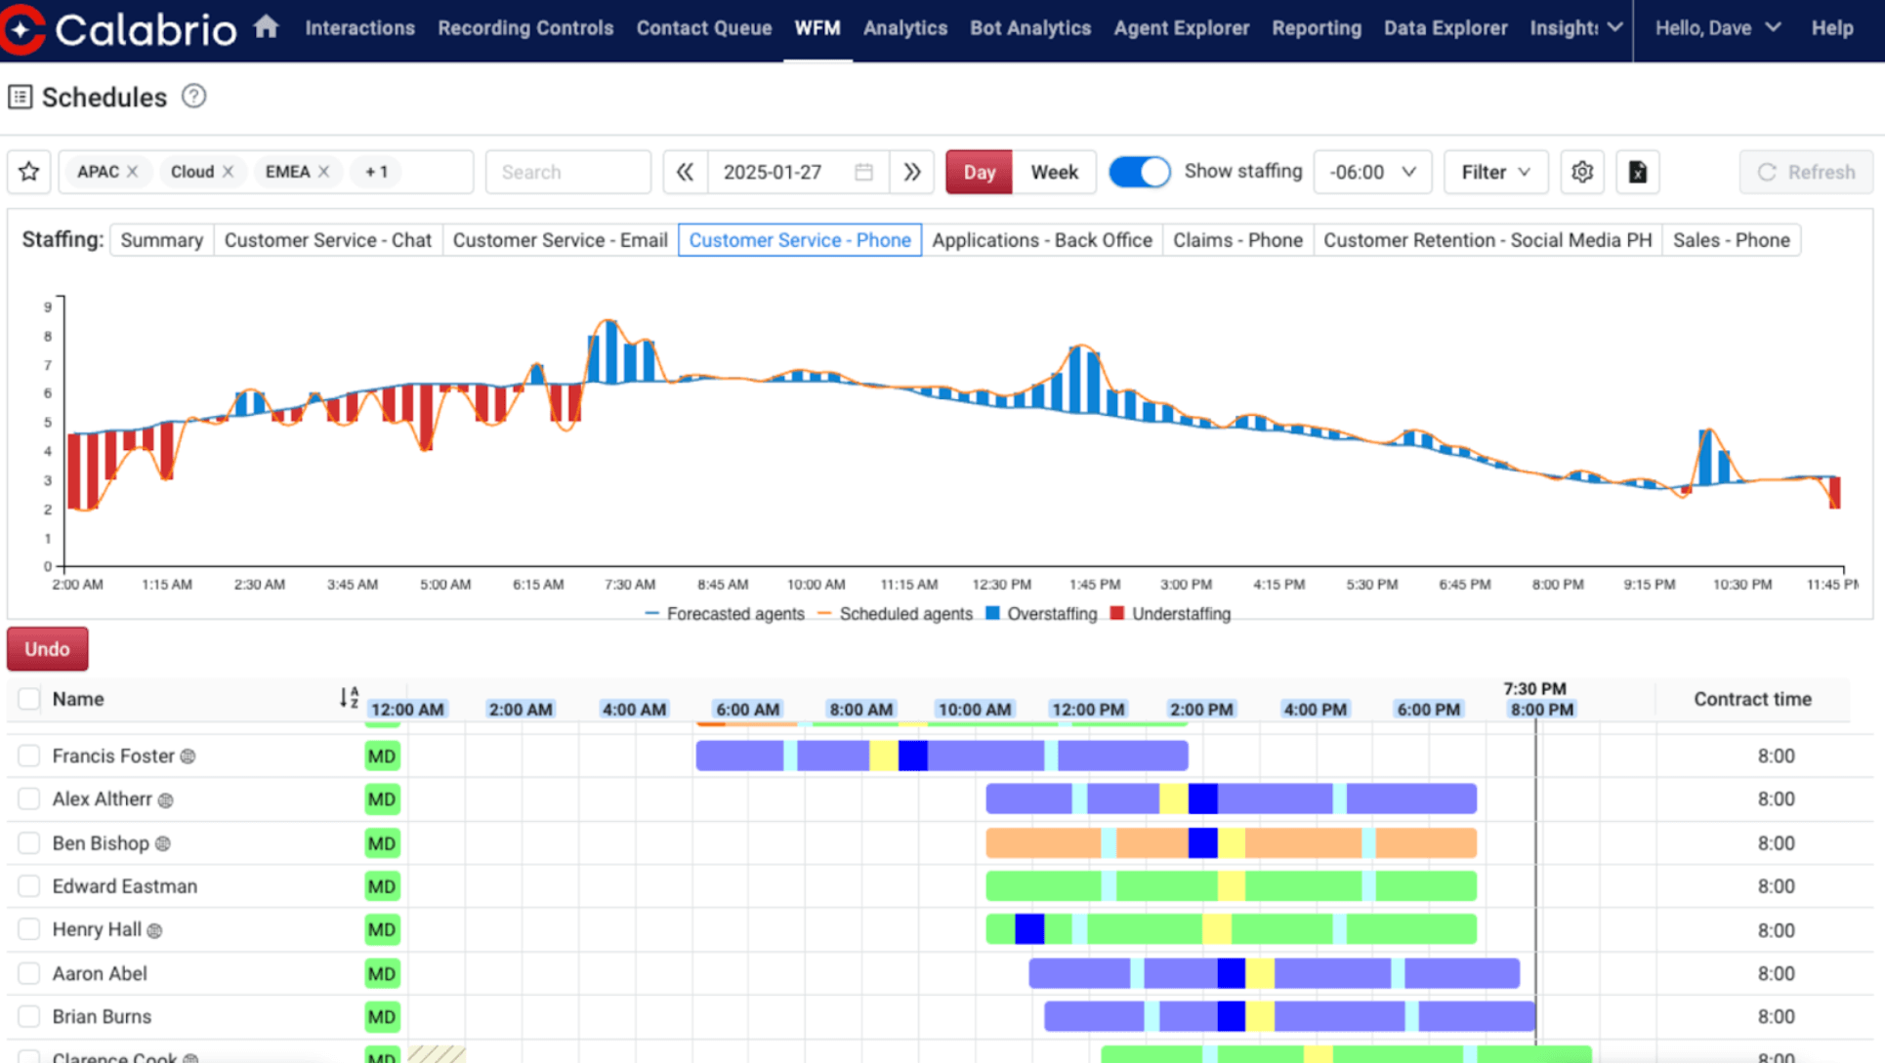The width and height of the screenshot is (1885, 1064).
Task: Switch to Claims - Phone staffing tab
Action: pyautogui.click(x=1236, y=240)
